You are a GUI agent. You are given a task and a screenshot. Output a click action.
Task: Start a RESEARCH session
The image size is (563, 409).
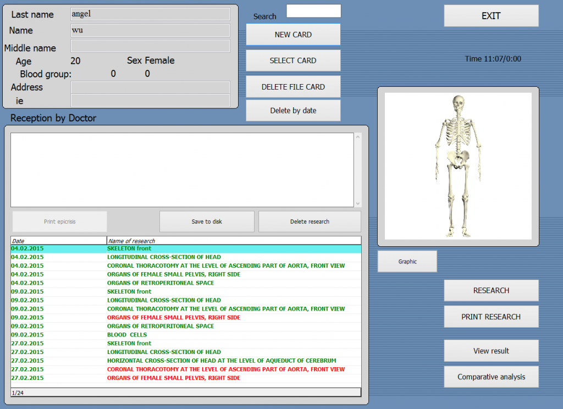tap(491, 291)
